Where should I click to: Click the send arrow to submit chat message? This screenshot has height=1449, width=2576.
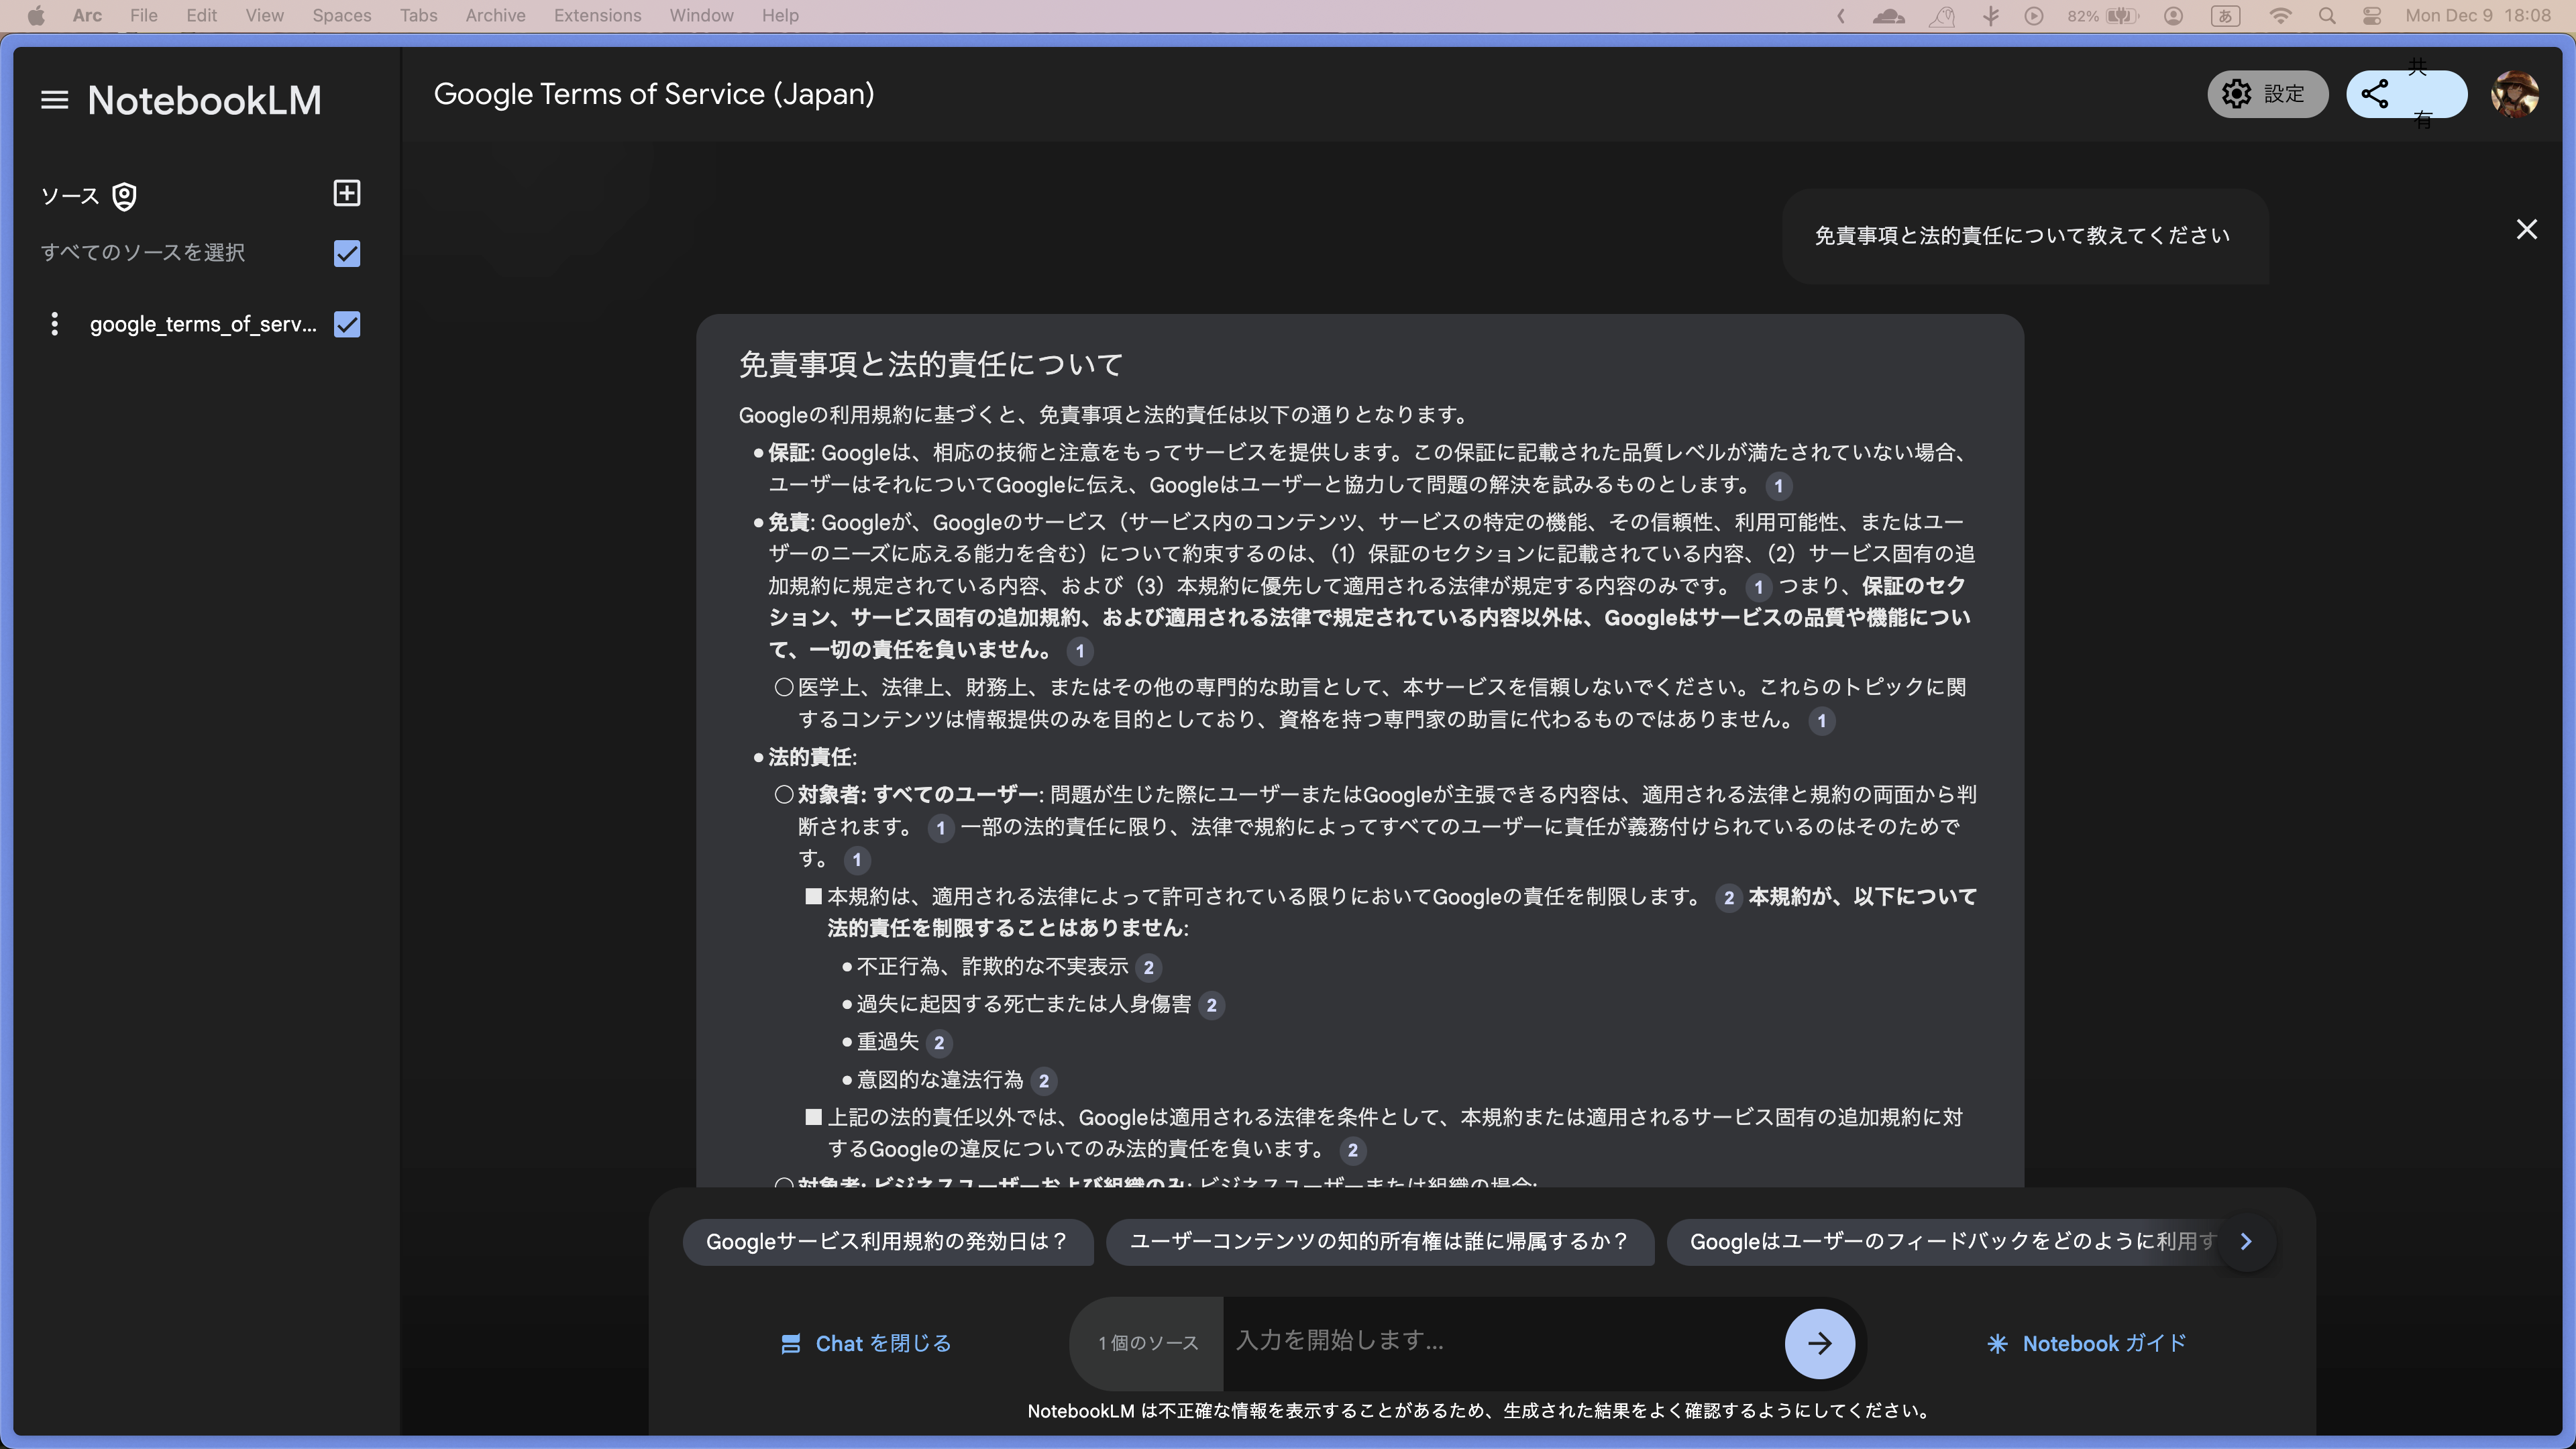1819,1343
